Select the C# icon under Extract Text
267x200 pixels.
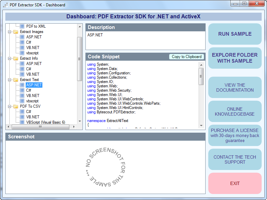(x=22, y=90)
